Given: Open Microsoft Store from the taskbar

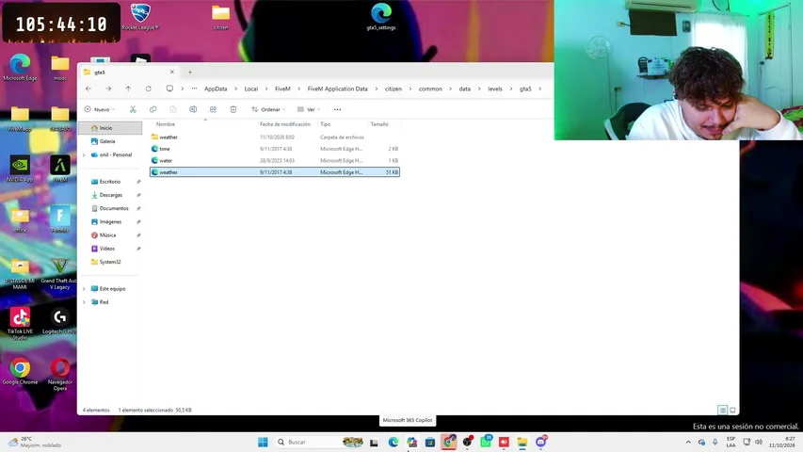Looking at the screenshot, I should 430,442.
